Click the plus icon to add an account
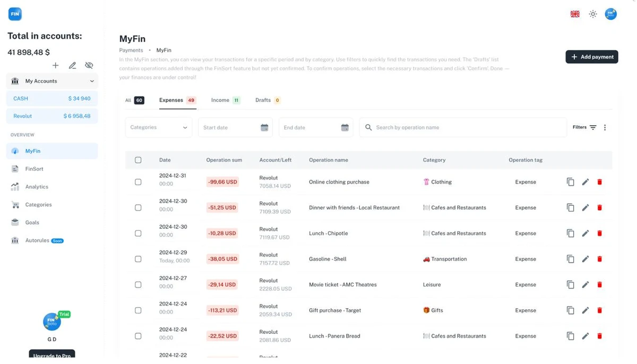The width and height of the screenshot is (637, 364). click(55, 65)
